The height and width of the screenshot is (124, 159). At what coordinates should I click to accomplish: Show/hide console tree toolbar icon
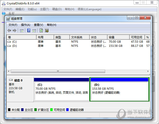pos(22,31)
